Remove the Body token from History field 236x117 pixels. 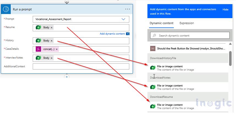52,41
